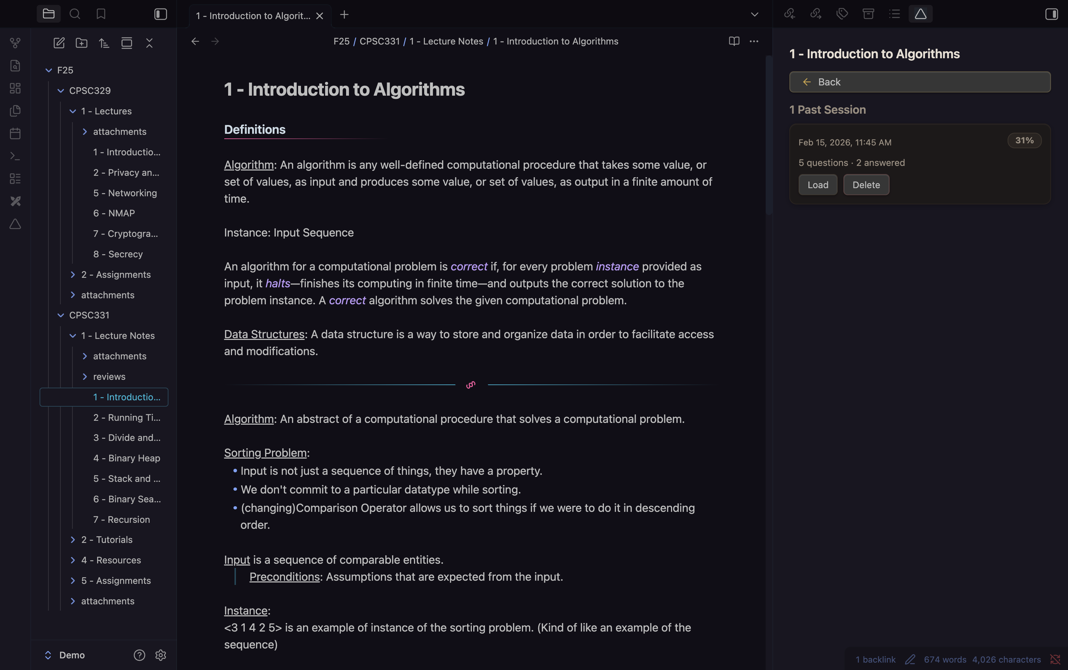The width and height of the screenshot is (1068, 670).
Task: Switch to the search tab
Action: pos(75,14)
